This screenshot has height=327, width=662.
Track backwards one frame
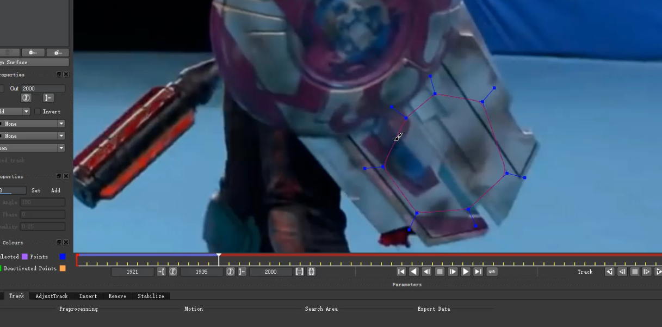point(622,272)
